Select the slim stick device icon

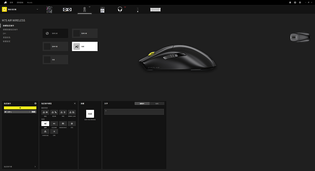pyautogui.click(x=138, y=10)
